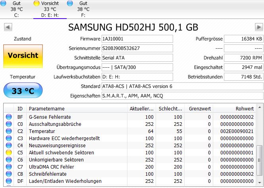Click the Übertragungsmodus field SATA/300
The image size is (264, 188).
pyautogui.click(x=137, y=67)
